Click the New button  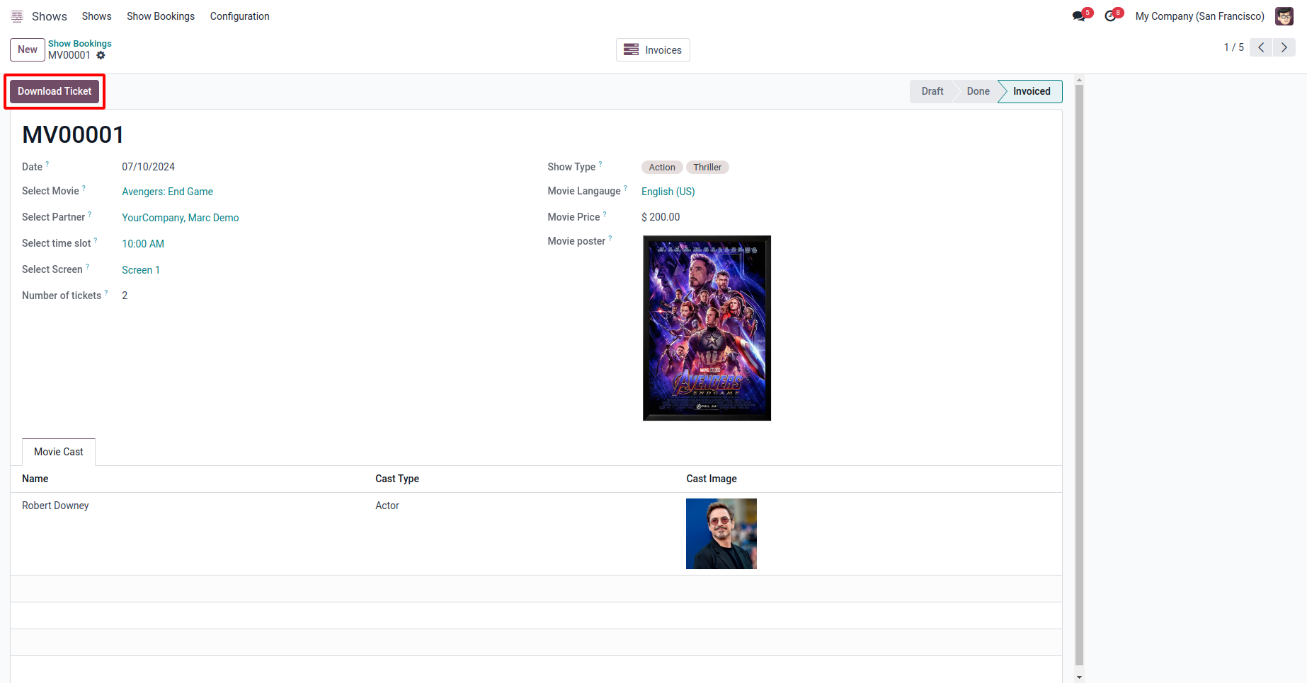point(28,49)
